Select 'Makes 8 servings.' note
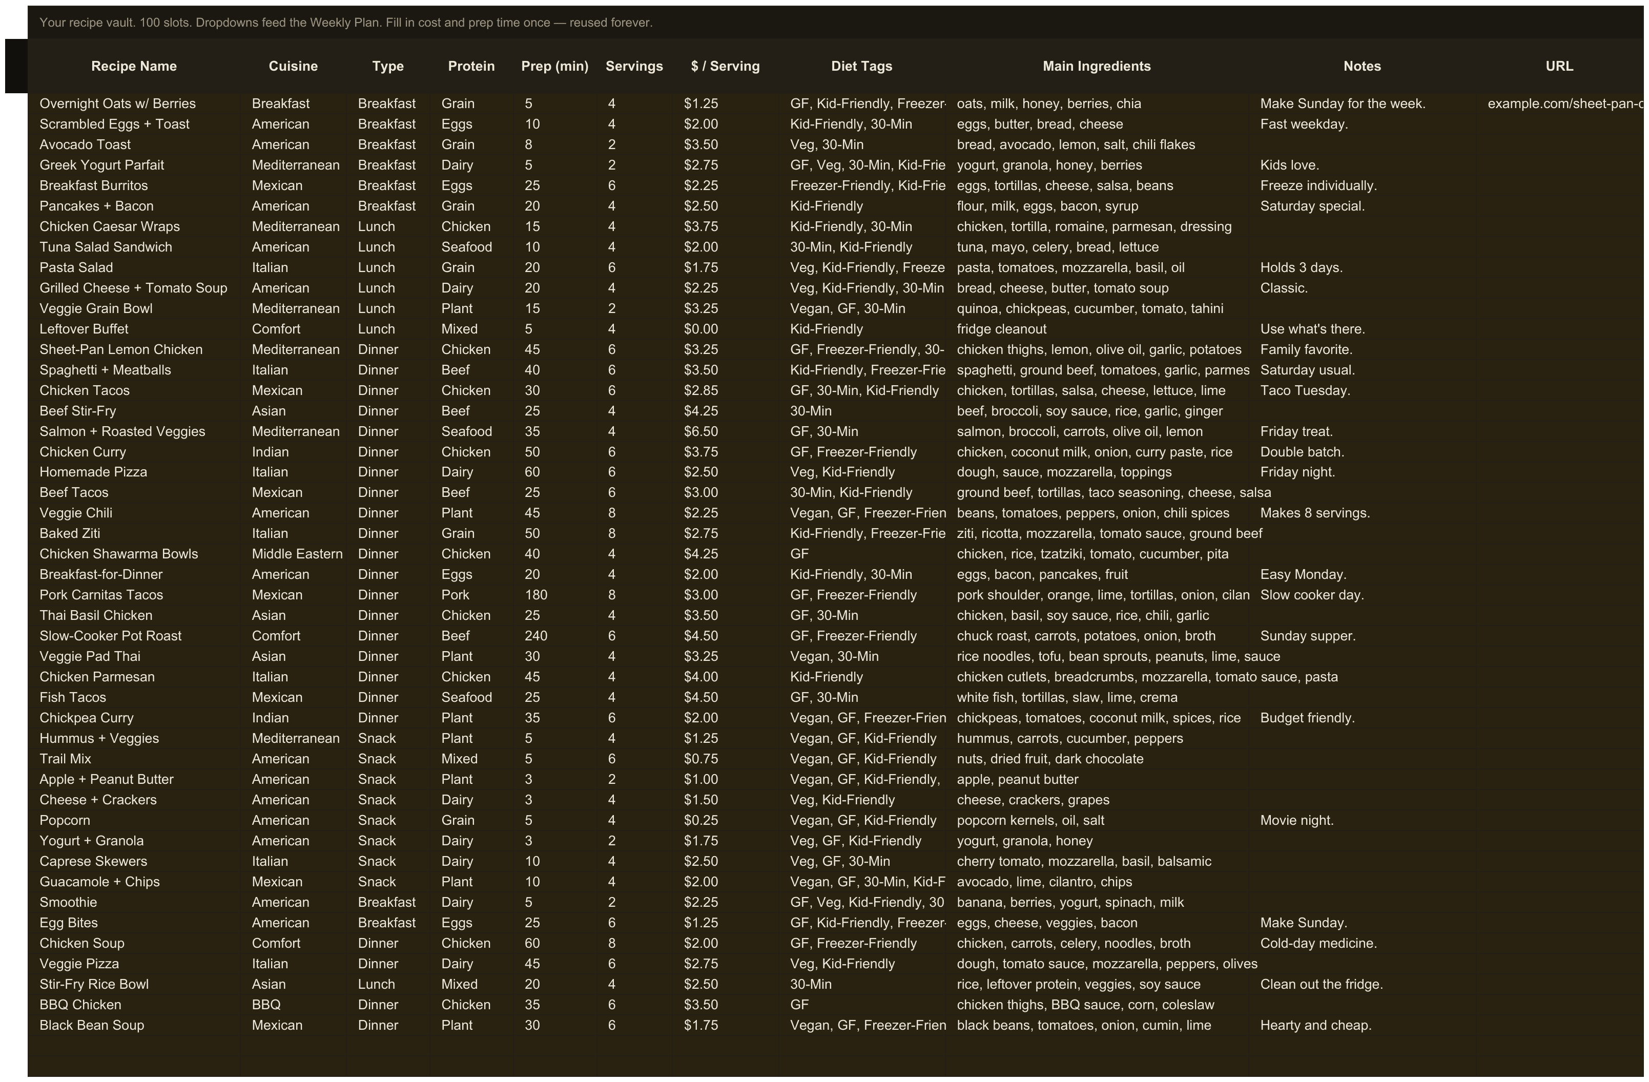 point(1362,513)
